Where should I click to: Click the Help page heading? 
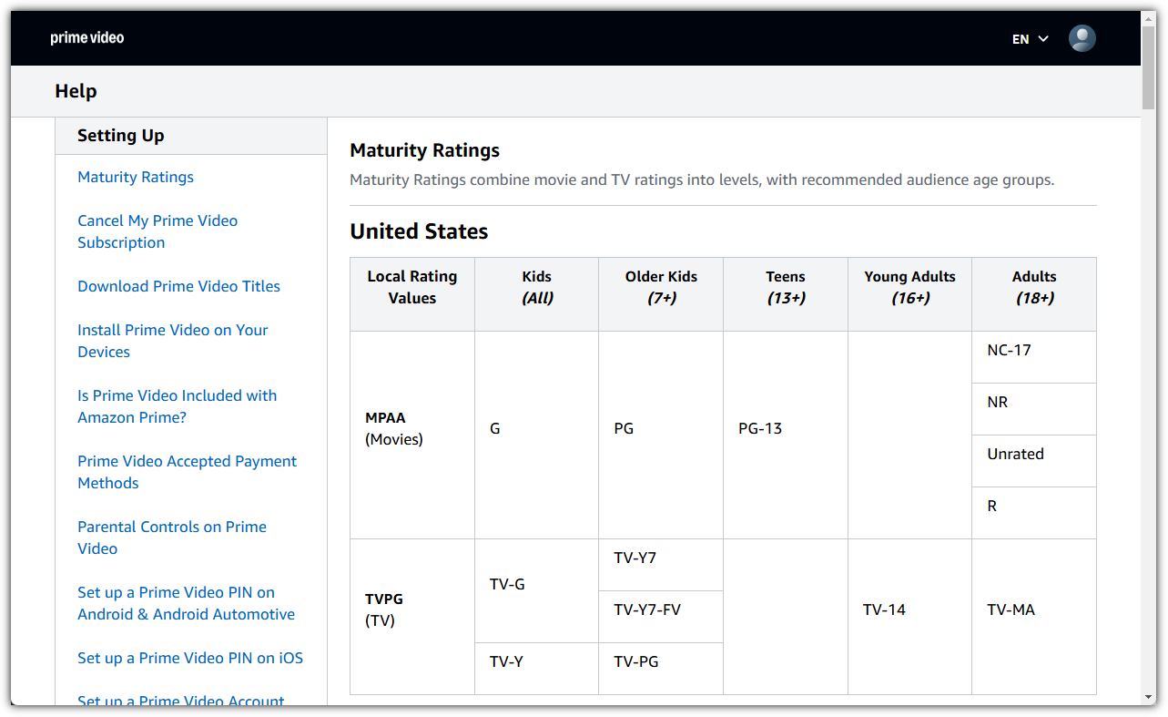coord(76,91)
